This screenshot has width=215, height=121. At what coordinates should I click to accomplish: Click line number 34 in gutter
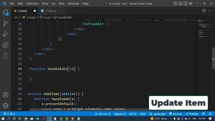coord(20,69)
